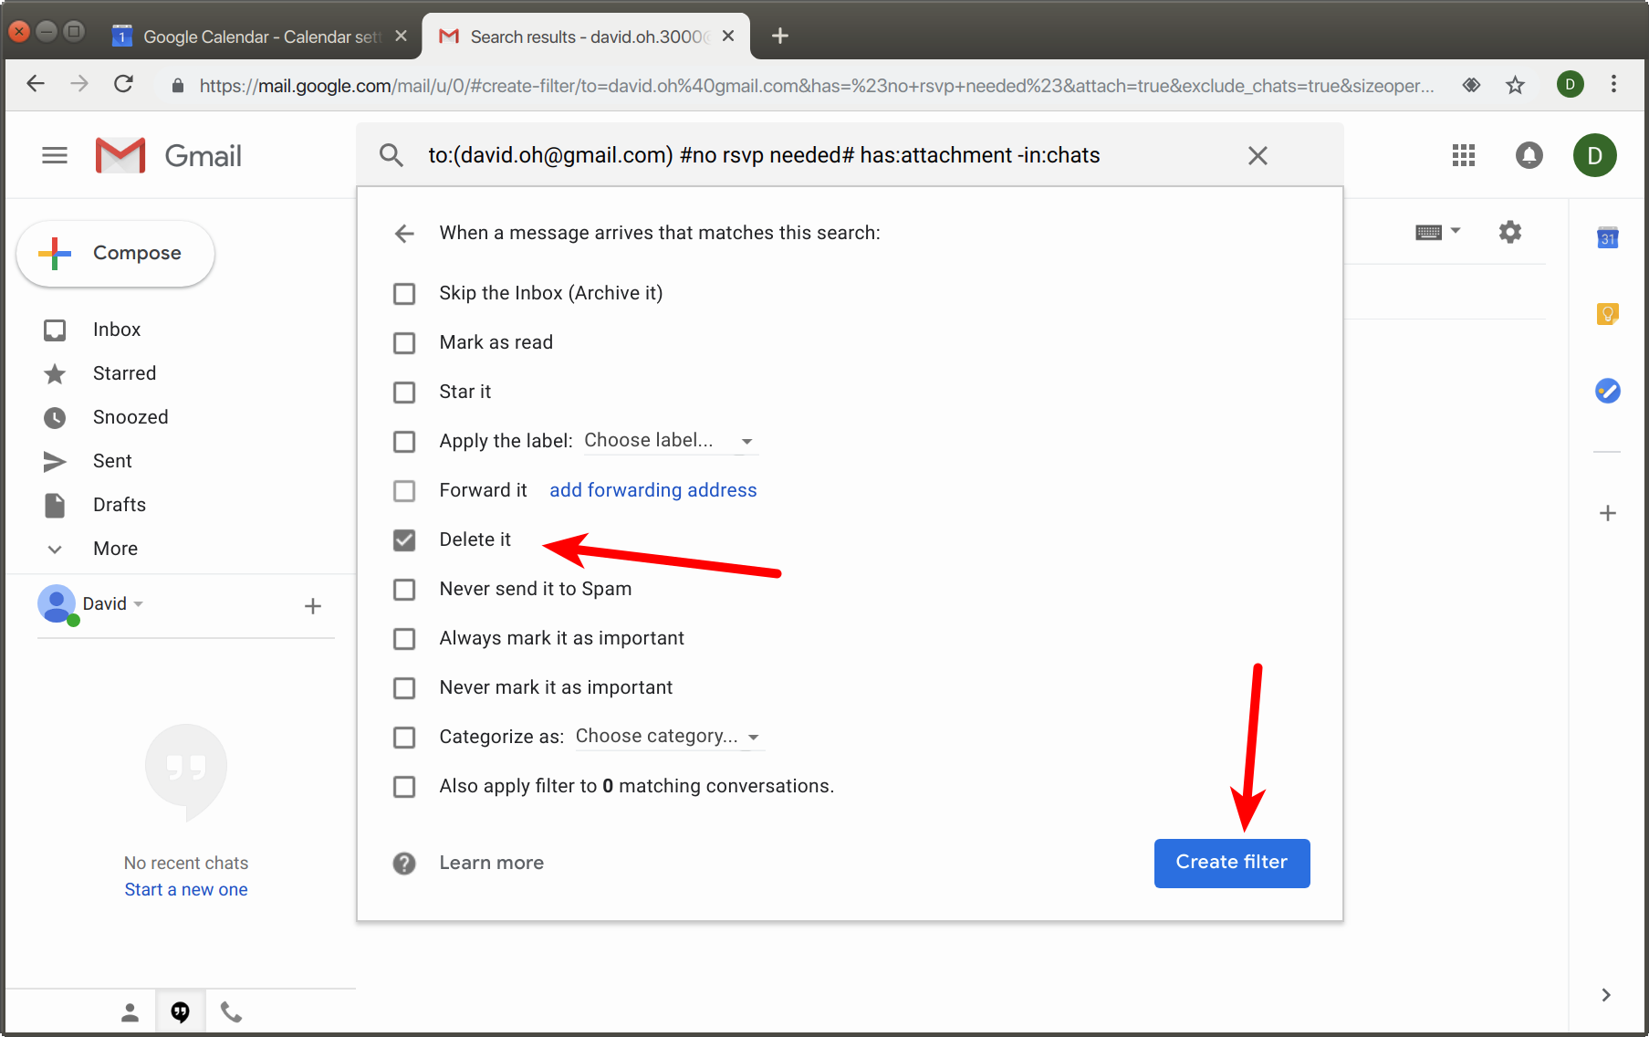Check Also apply filter to matching conversations
This screenshot has height=1037, width=1649.
pos(404,787)
